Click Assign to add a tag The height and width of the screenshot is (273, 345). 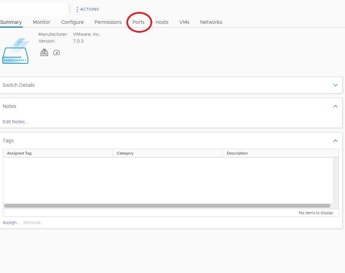(11, 222)
